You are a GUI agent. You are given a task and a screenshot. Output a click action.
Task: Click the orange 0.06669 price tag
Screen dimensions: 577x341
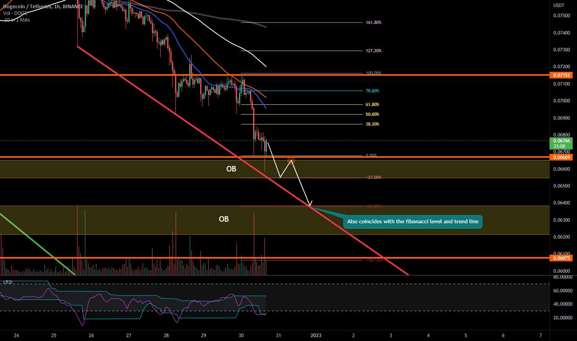562,157
